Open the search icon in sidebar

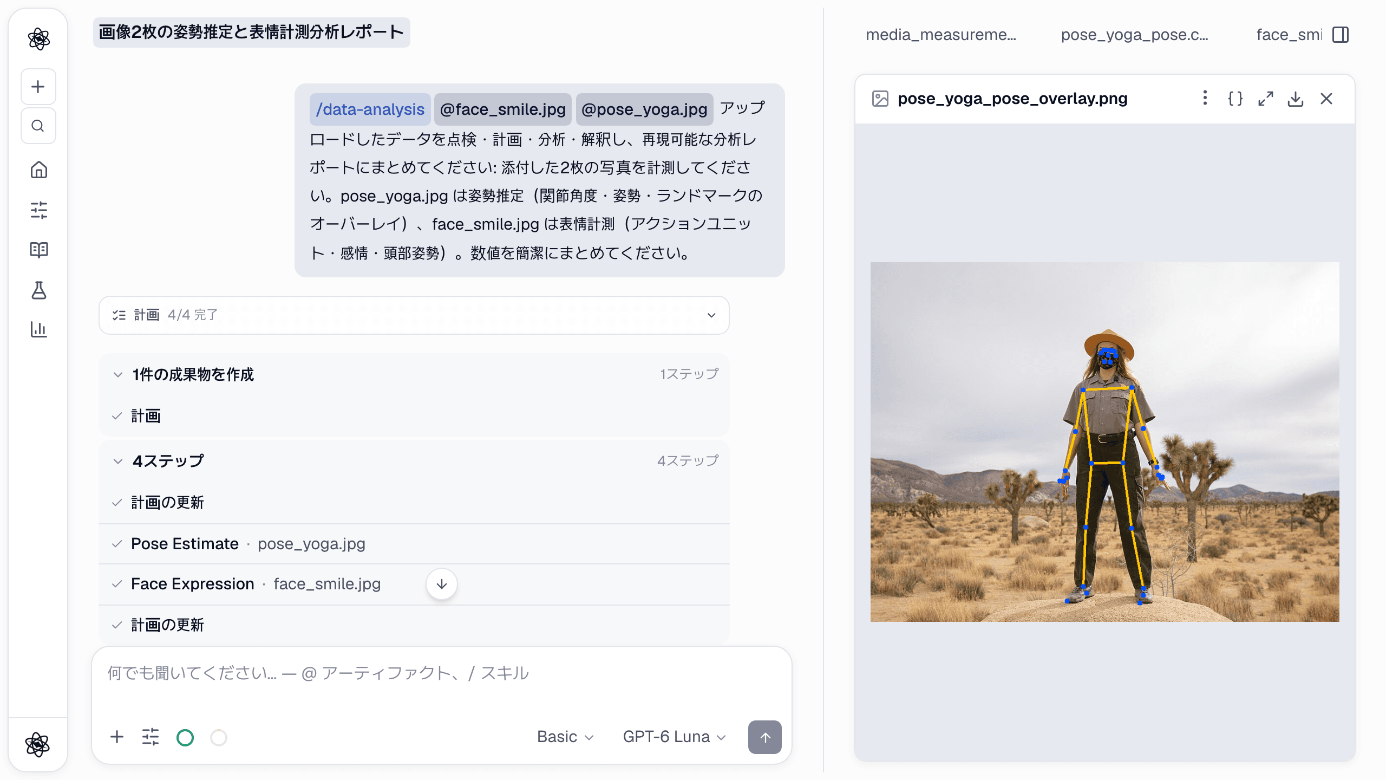click(38, 126)
